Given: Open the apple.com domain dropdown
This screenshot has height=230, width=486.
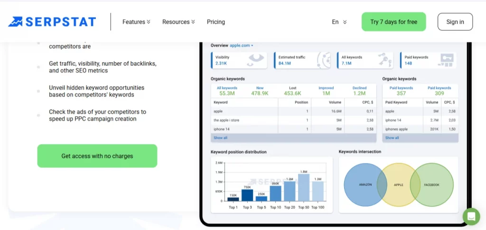Looking at the screenshot, I should tap(242, 46).
